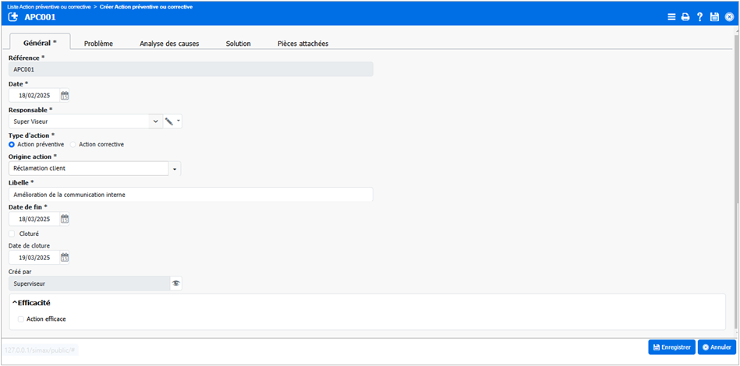Click into the Libelle text field
This screenshot has width=740, height=366.
click(x=190, y=194)
